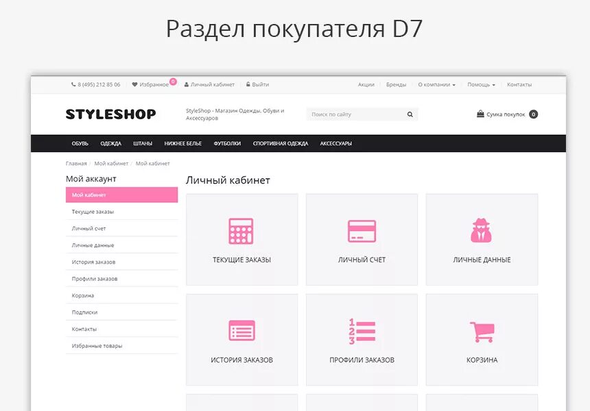Click the Выйти logout link
Screen dimensions: 590x411
pyautogui.click(x=261, y=84)
